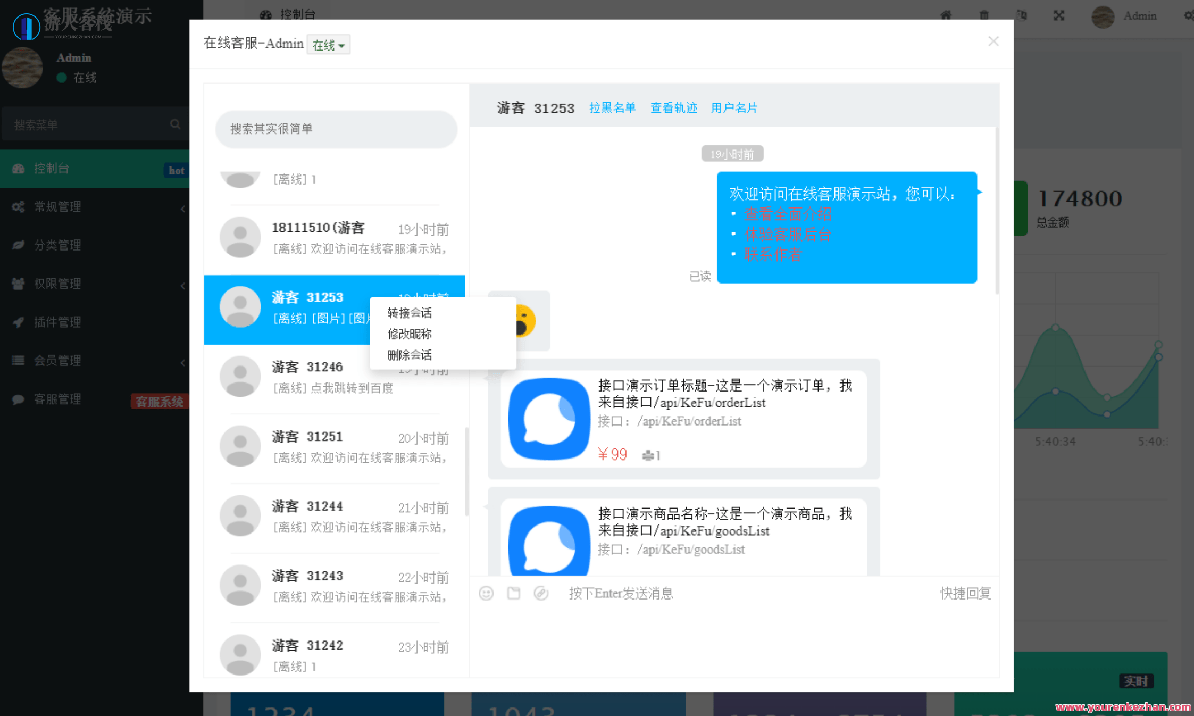1194x716 pixels.
Task: Choose 删除会话 from the context menu
Action: (408, 355)
